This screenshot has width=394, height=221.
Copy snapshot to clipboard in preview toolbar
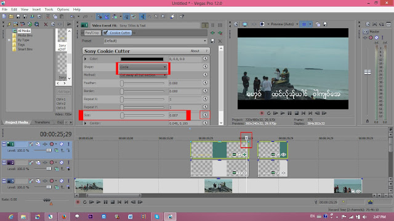pos(318,25)
